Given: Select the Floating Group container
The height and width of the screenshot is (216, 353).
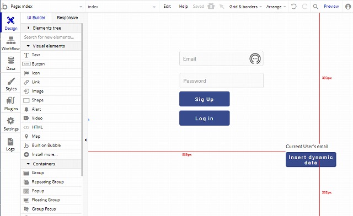Looking at the screenshot, I should 51,200.
